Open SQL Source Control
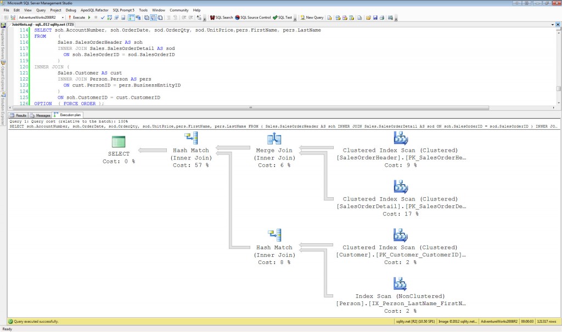562x332 pixels. point(253,18)
